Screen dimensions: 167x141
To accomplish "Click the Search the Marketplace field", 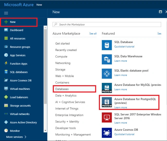I will click(107, 24).
